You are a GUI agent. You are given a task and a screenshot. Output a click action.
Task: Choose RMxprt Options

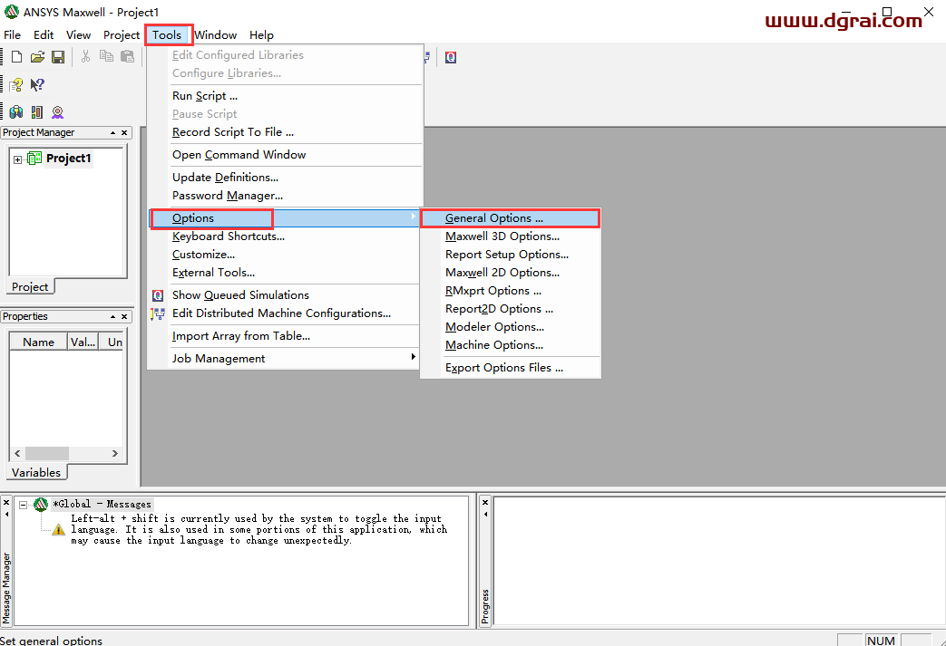click(x=510, y=291)
